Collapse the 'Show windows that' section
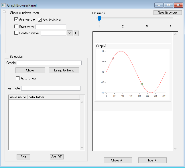The width and height of the screenshot is (185, 168). coord(4,12)
